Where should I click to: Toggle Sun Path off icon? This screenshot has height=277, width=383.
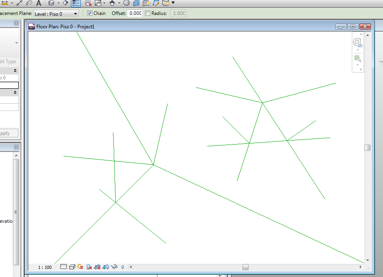tap(80, 267)
